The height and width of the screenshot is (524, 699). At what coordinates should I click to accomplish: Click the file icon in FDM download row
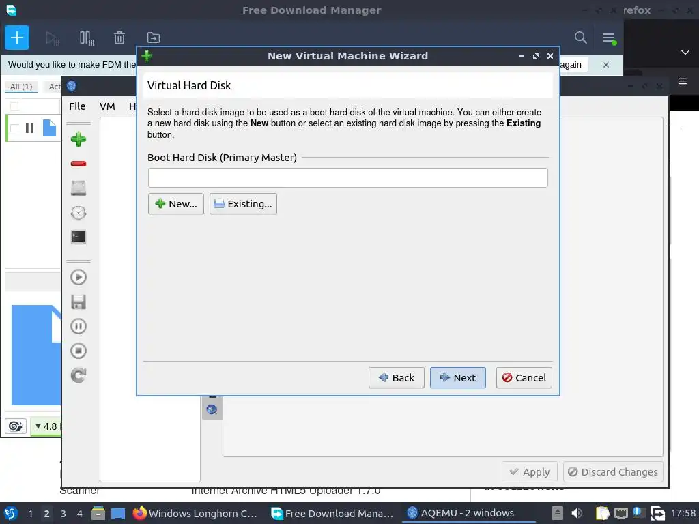pos(49,128)
